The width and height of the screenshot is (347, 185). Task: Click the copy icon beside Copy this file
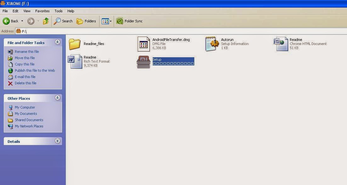click(x=10, y=64)
